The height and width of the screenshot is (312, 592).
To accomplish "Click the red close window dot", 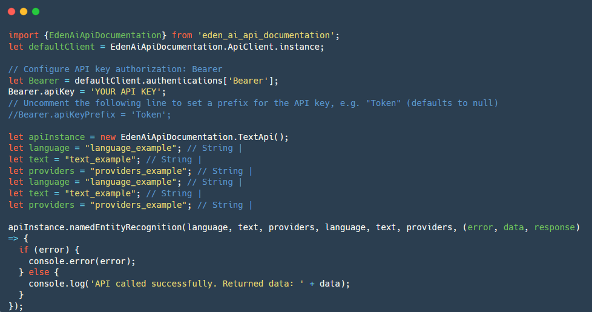I will [x=12, y=12].
